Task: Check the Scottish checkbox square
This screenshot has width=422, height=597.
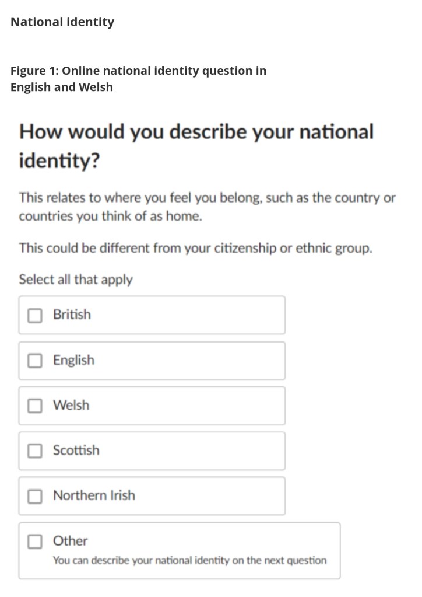Action: point(36,451)
